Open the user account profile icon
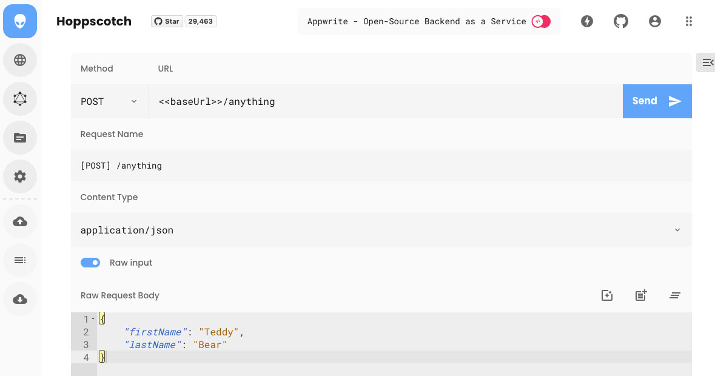 point(654,21)
